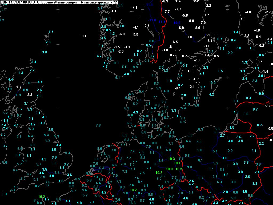
Task: Click the 9.6 station value
Action: (161, 161)
